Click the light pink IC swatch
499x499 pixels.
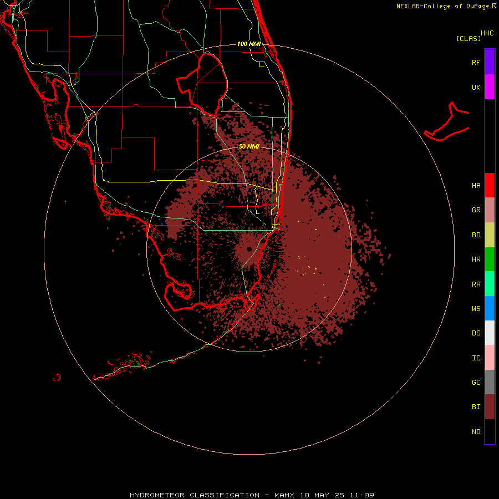490,358
